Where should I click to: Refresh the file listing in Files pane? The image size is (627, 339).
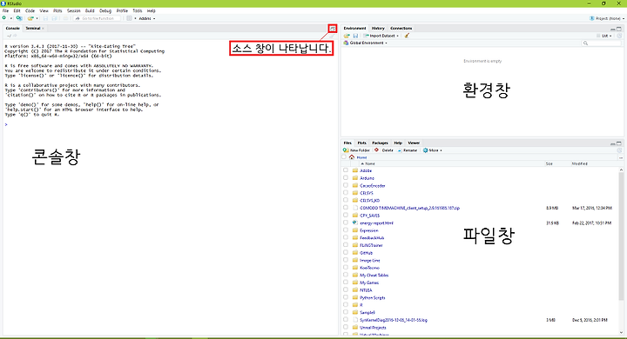click(x=619, y=150)
